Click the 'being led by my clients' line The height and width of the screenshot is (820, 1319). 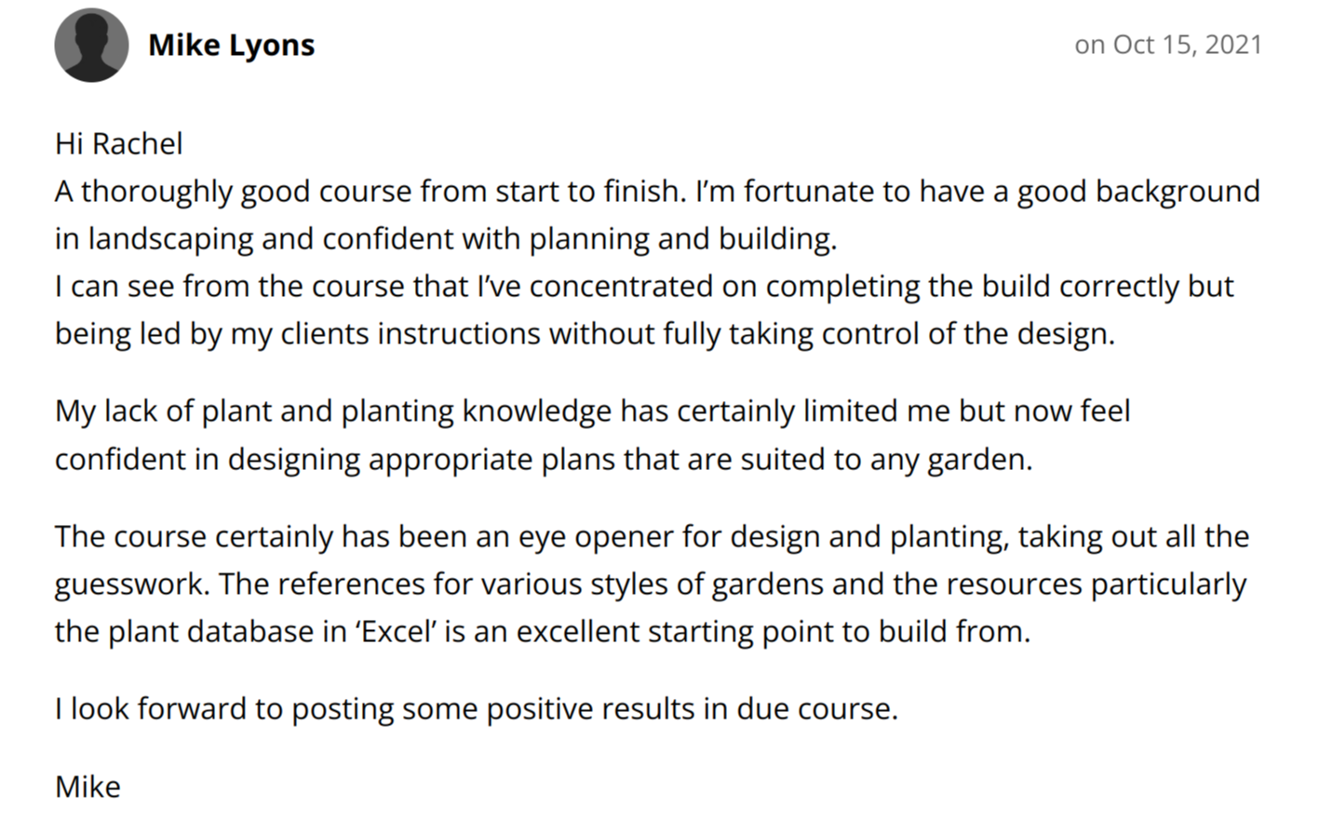(585, 333)
